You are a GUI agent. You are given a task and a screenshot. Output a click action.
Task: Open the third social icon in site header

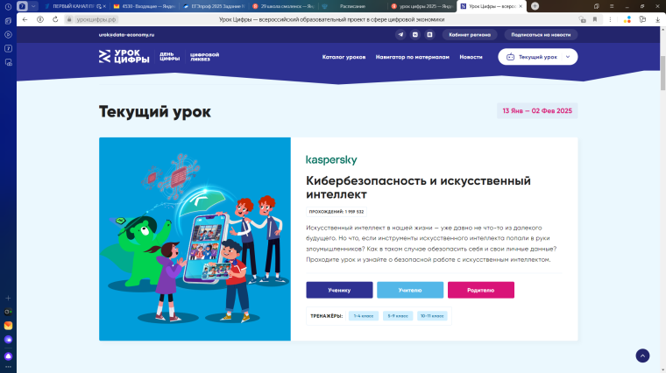tap(429, 35)
